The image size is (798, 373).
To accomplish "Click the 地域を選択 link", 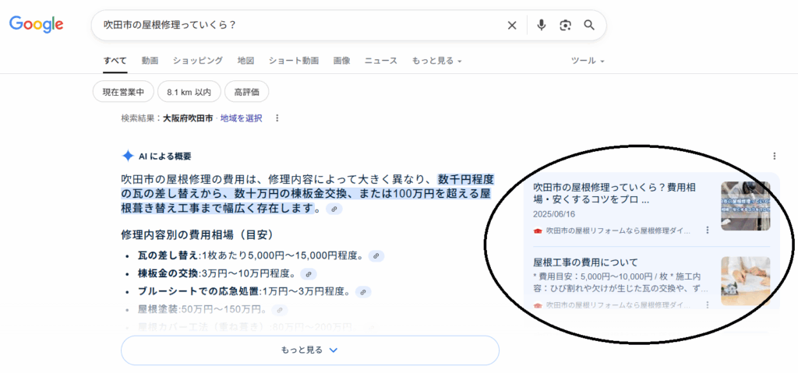I will coord(241,118).
